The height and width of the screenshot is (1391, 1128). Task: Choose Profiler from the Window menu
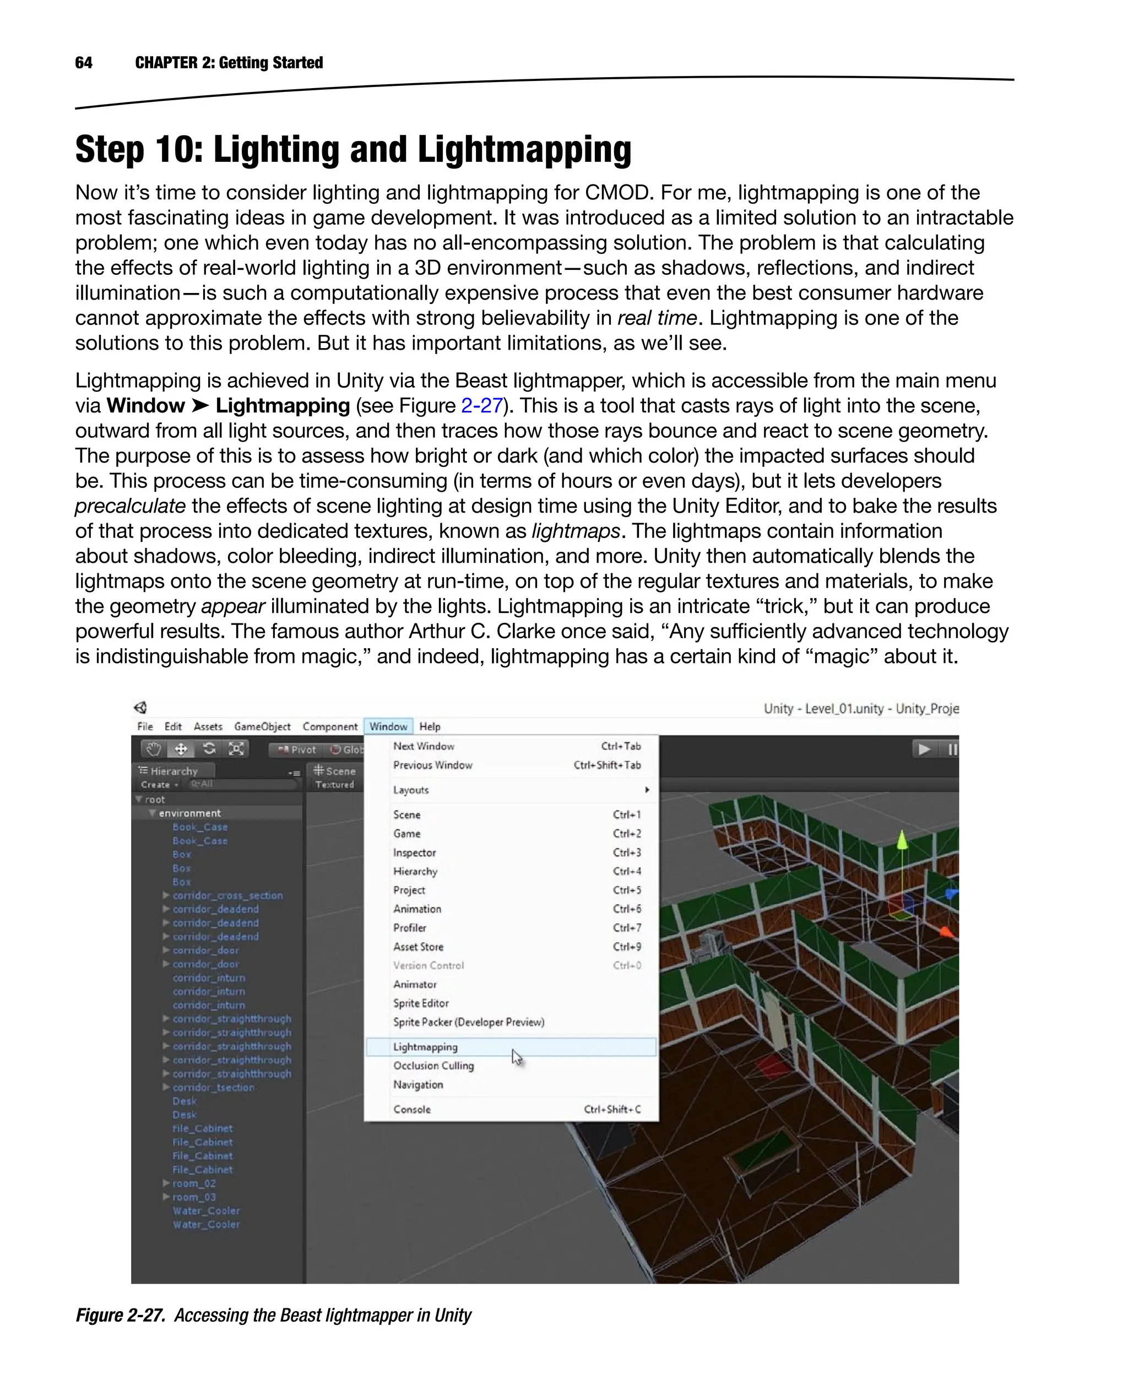click(x=511, y=928)
